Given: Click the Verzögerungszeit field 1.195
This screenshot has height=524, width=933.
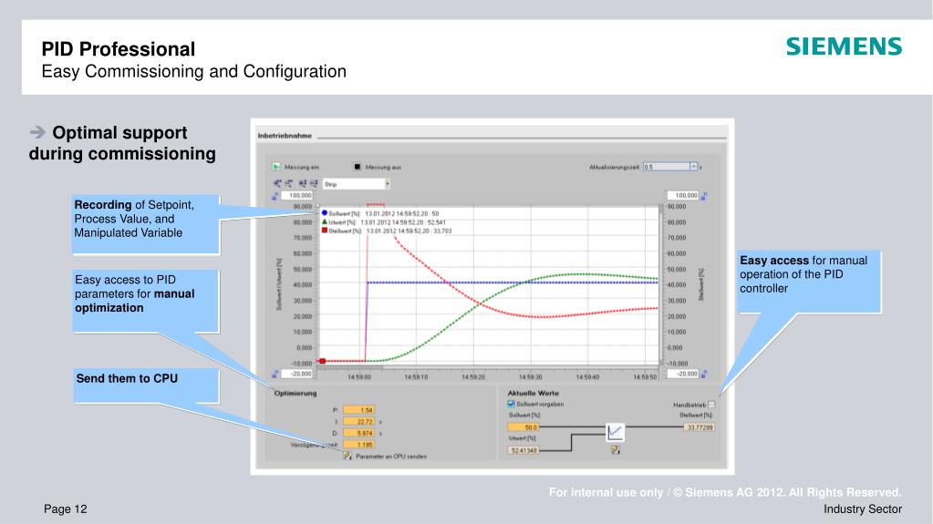Looking at the screenshot, I should (x=358, y=445).
